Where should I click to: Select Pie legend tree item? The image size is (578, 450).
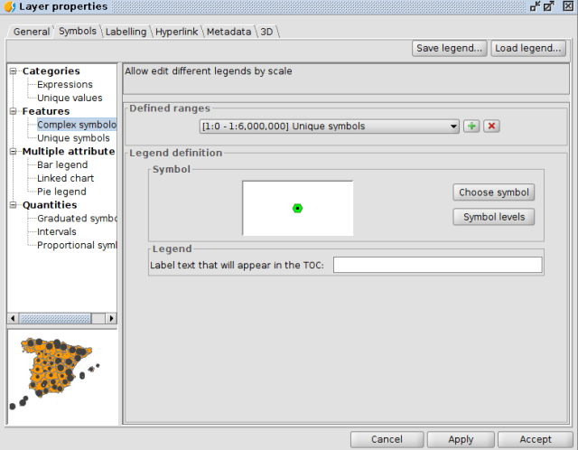(x=61, y=192)
